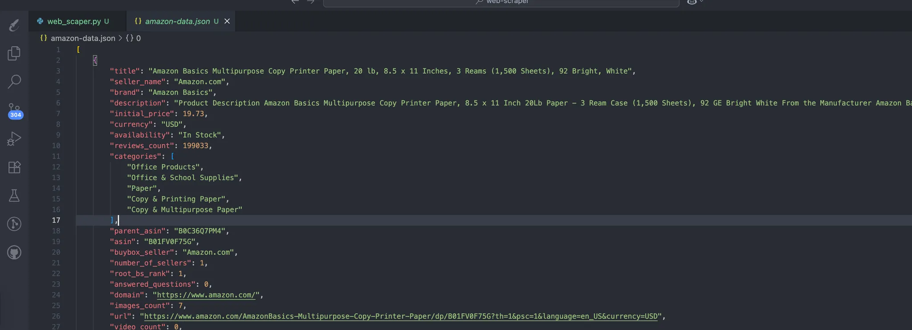Switch to the web_scaper.py tab
Viewport: 912px width, 330px height.
74,21
